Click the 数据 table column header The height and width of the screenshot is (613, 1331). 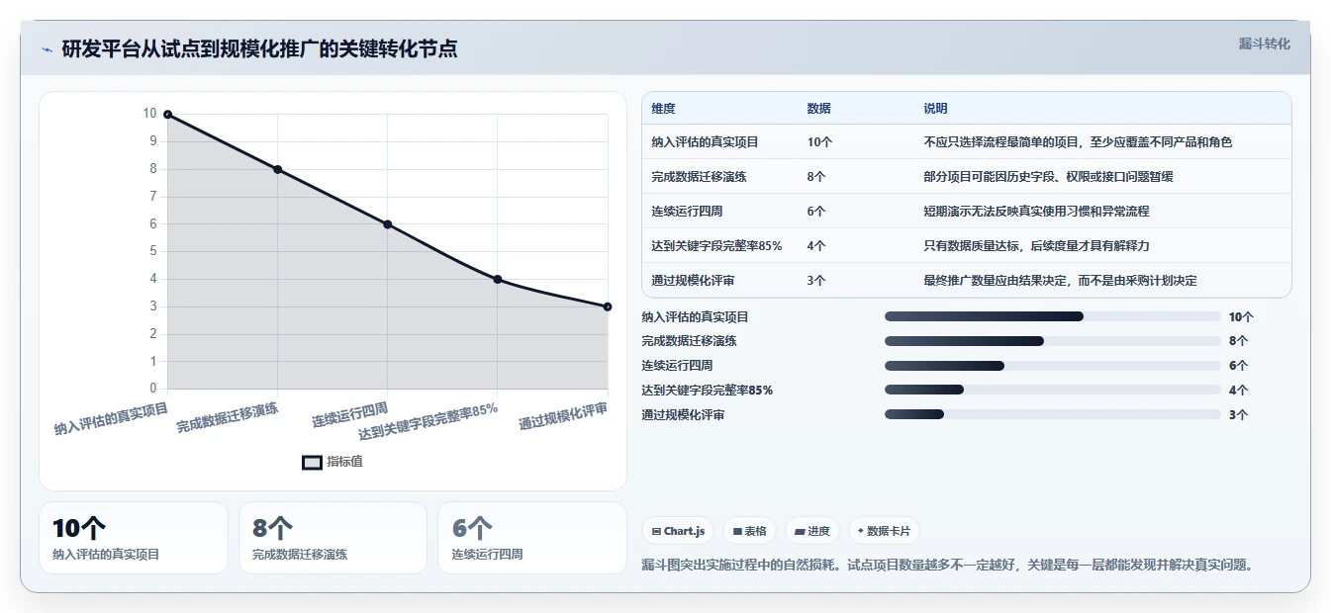tap(818, 109)
